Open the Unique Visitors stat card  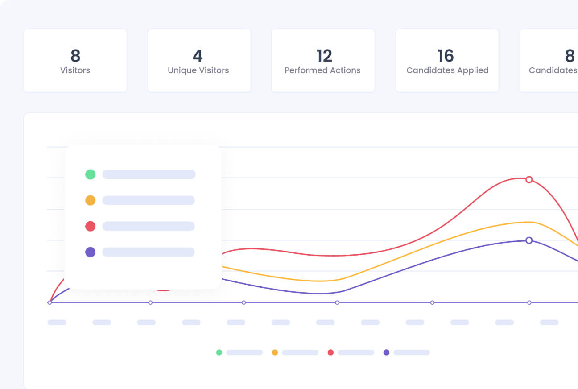(x=199, y=61)
